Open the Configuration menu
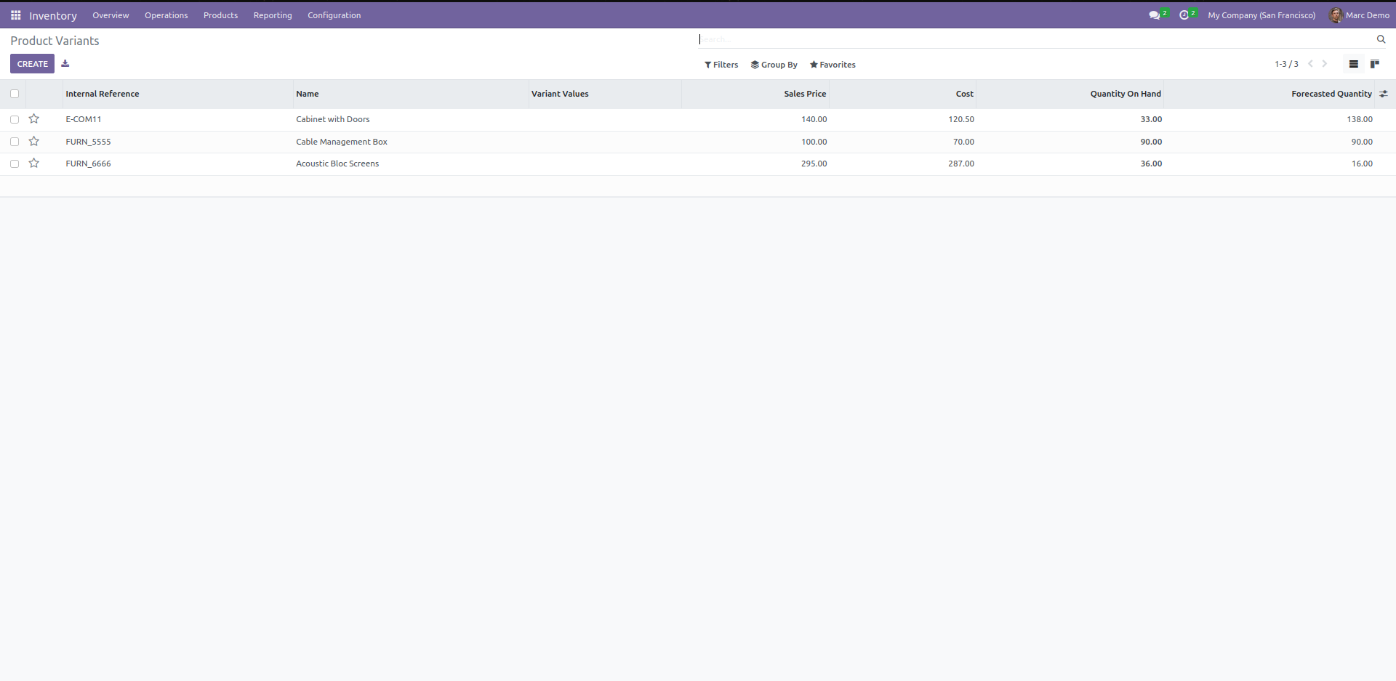This screenshot has height=681, width=1396. [x=334, y=15]
